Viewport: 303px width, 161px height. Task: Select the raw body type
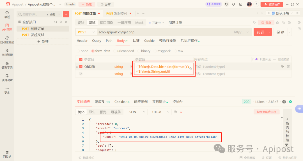pyautogui.click(x=178, y=51)
